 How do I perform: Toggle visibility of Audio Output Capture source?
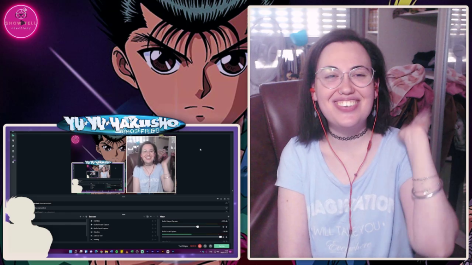[155, 225]
